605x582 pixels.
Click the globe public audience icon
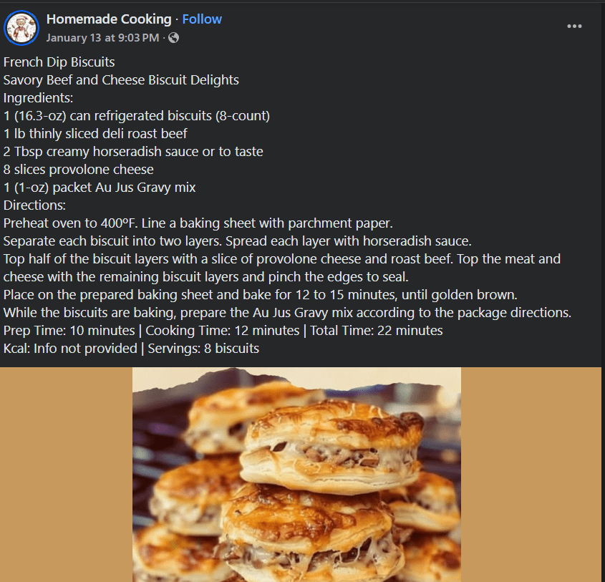(173, 37)
